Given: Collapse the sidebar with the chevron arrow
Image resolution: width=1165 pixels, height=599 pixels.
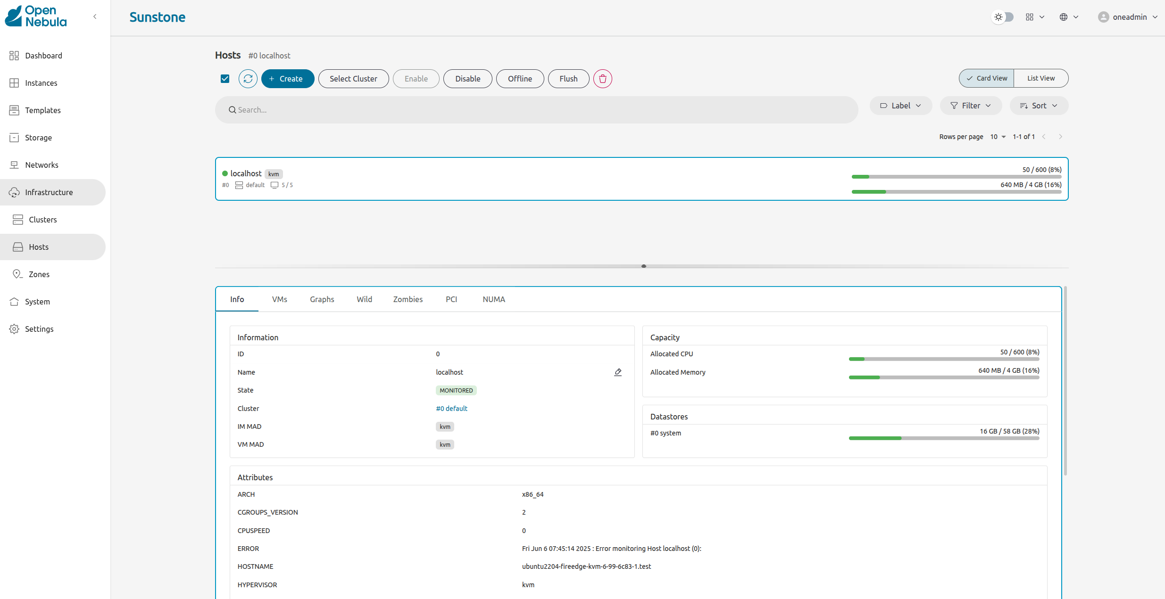Looking at the screenshot, I should click(95, 16).
